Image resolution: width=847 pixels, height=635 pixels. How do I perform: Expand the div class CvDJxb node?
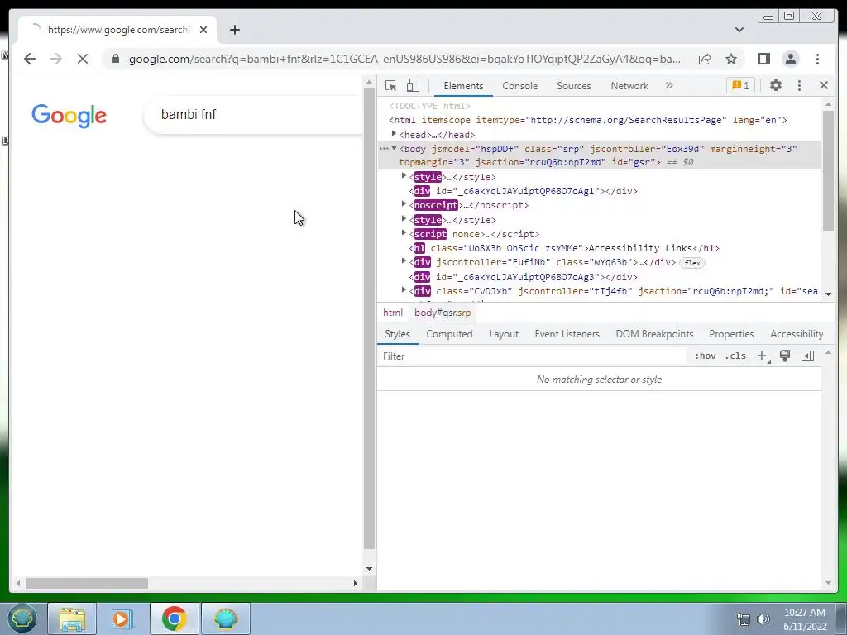point(404,290)
